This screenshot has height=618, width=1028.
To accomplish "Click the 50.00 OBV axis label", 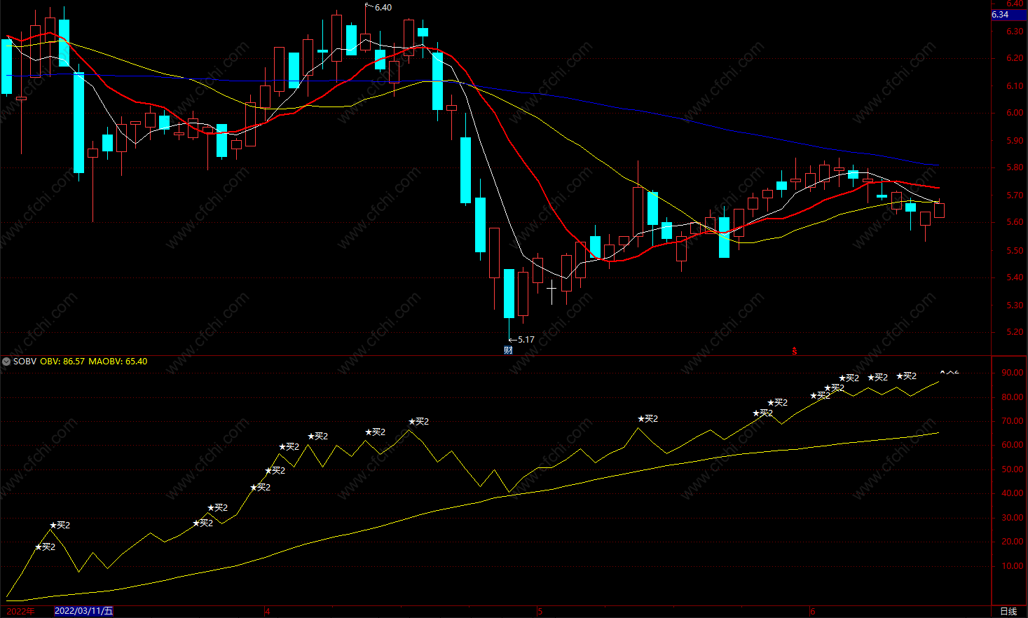I will [1013, 469].
